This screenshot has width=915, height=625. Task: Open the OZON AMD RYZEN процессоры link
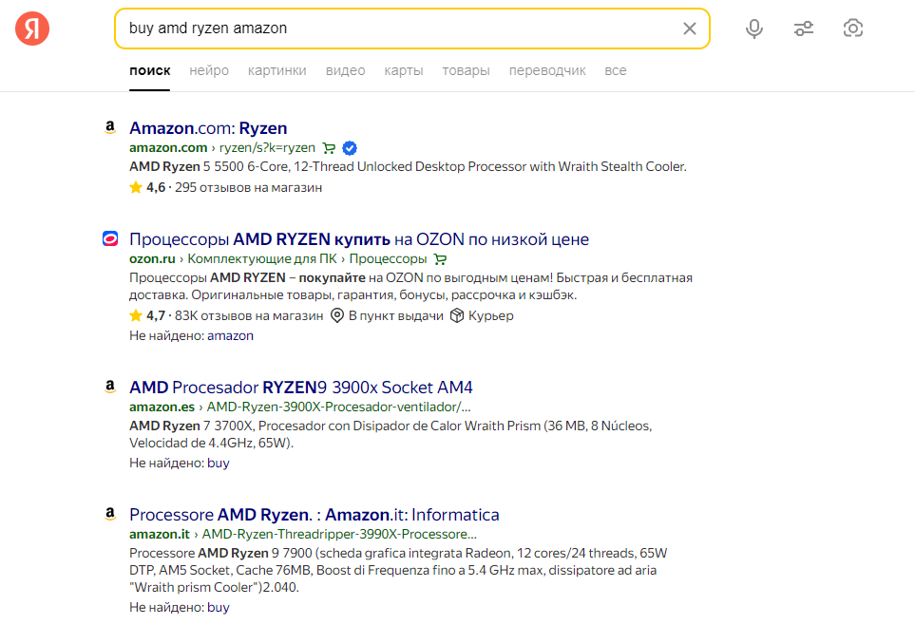359,239
